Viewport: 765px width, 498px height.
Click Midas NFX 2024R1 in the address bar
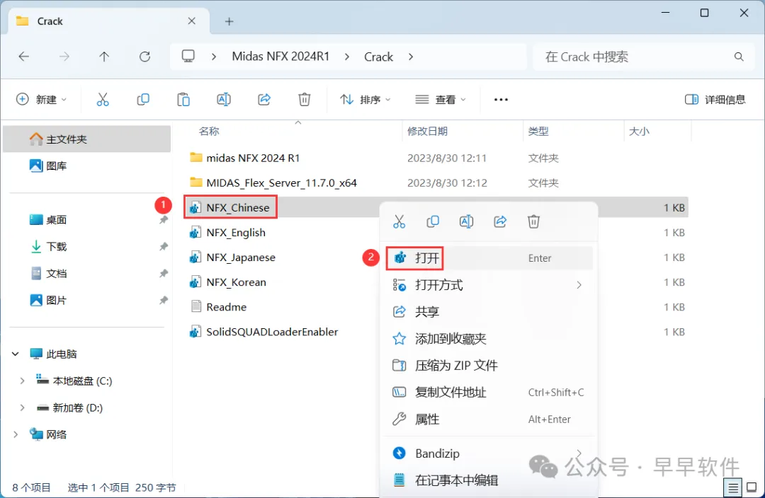click(280, 57)
